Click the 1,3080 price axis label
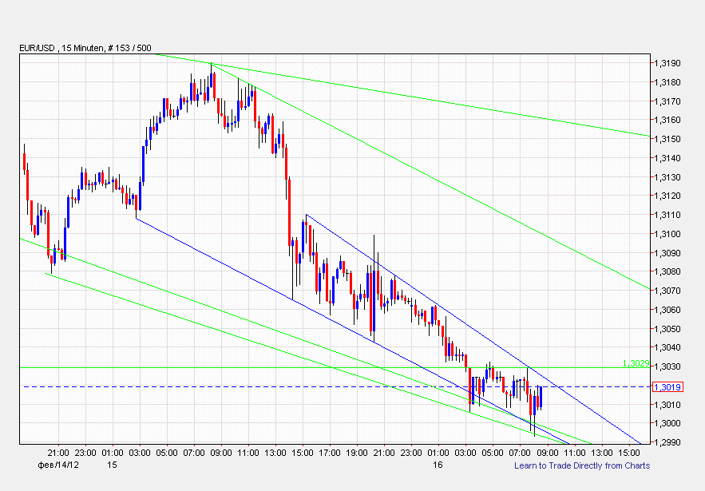 click(x=667, y=271)
